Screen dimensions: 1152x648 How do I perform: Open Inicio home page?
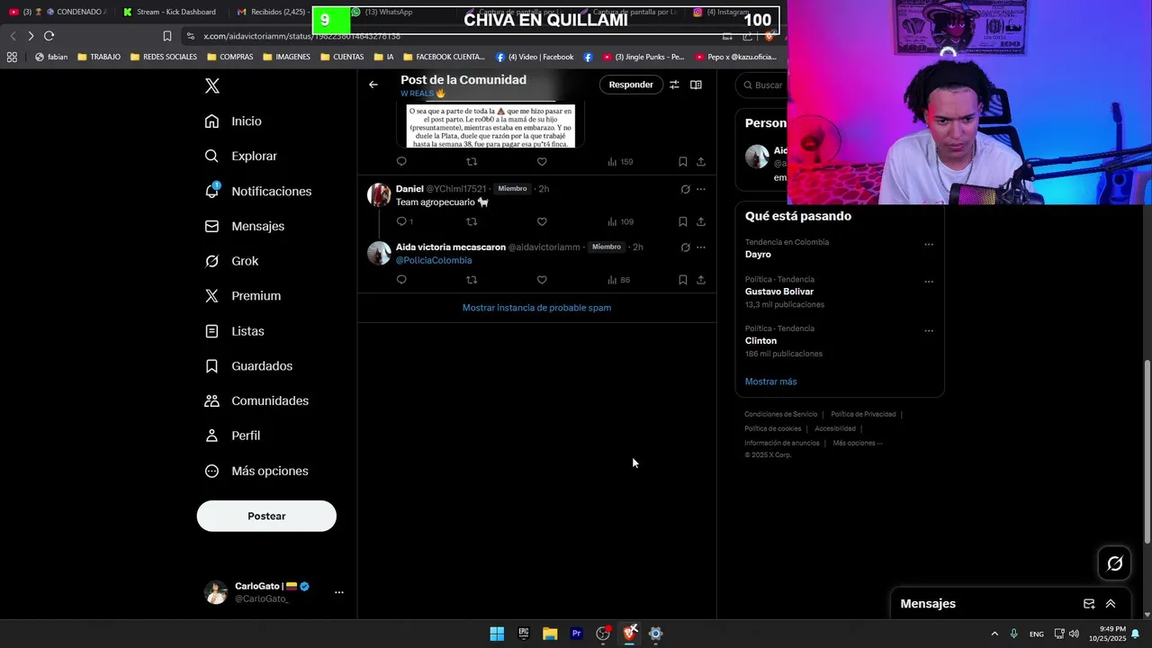pos(234,121)
